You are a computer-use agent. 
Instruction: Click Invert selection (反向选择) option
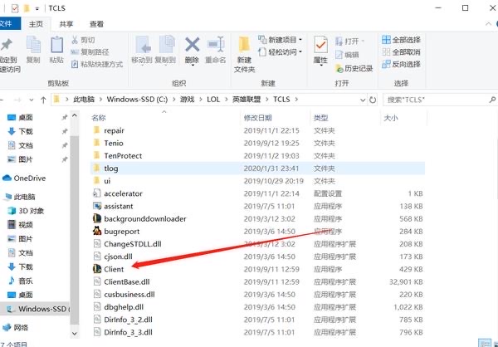click(400, 64)
